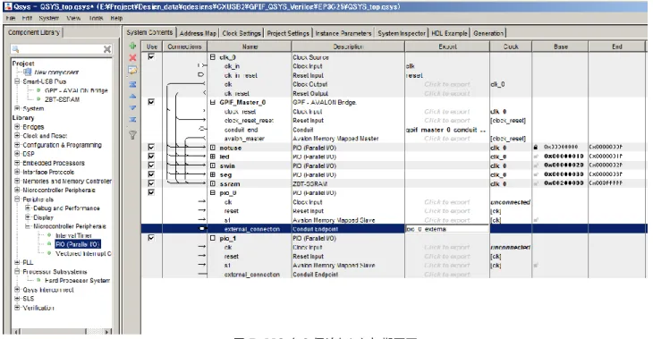Click the Filter funnel icon
The width and height of the screenshot is (653, 339).
tap(132, 135)
